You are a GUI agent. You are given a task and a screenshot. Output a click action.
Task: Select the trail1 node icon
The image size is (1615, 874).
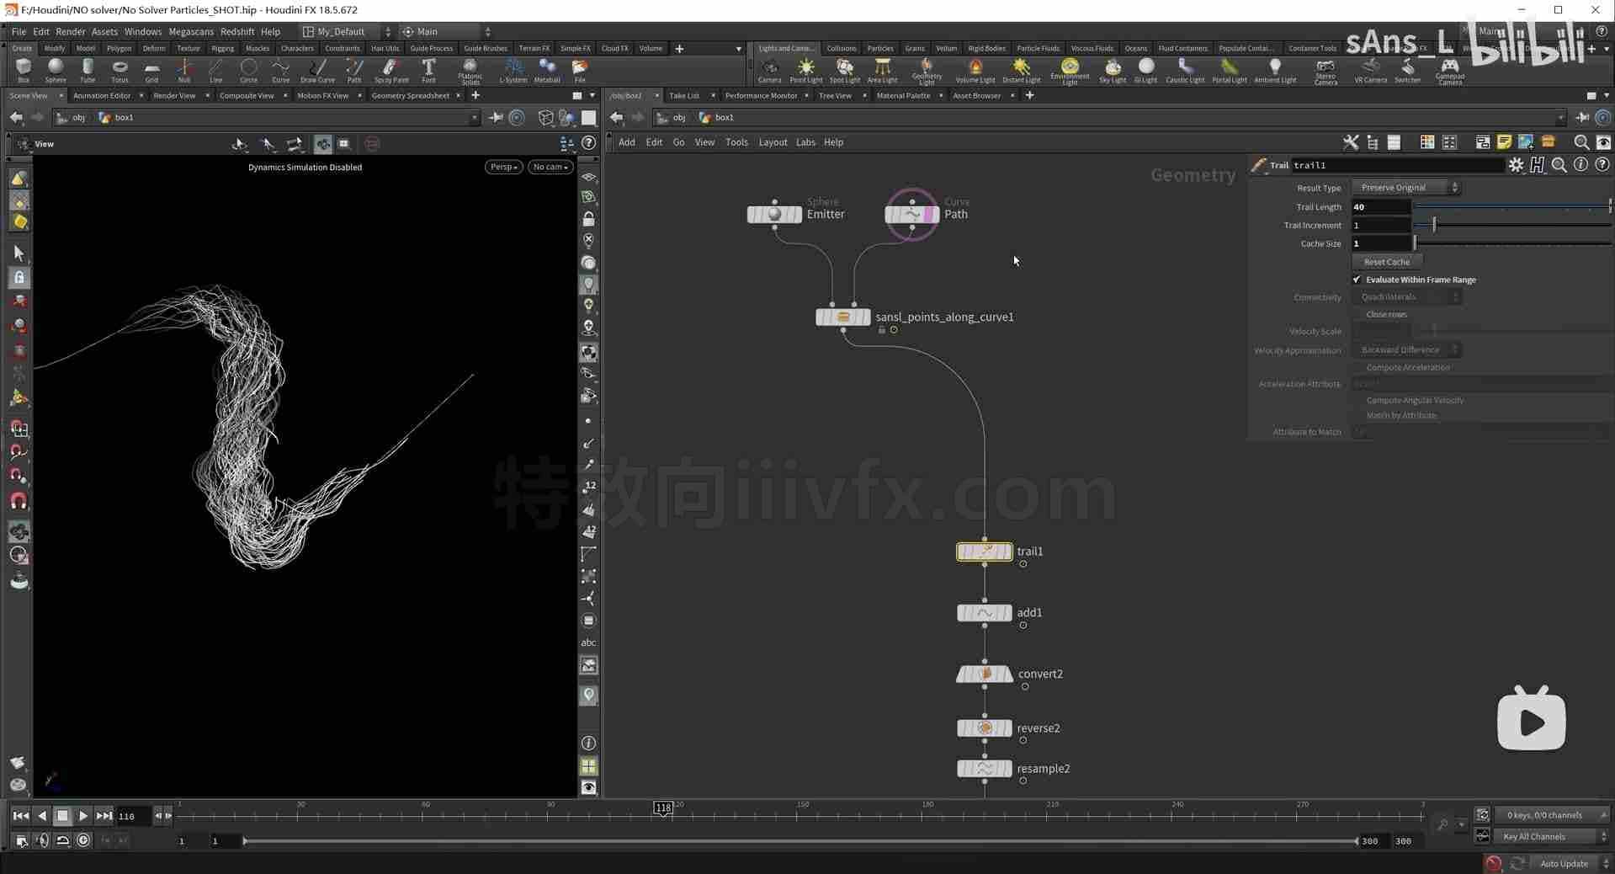(985, 552)
